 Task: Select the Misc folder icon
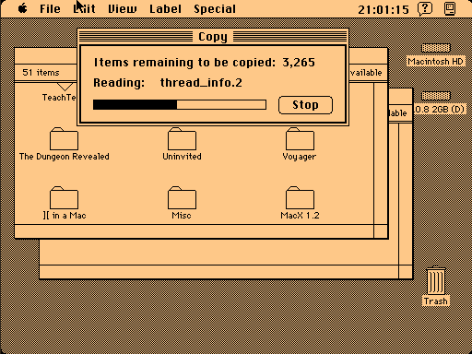click(x=182, y=197)
